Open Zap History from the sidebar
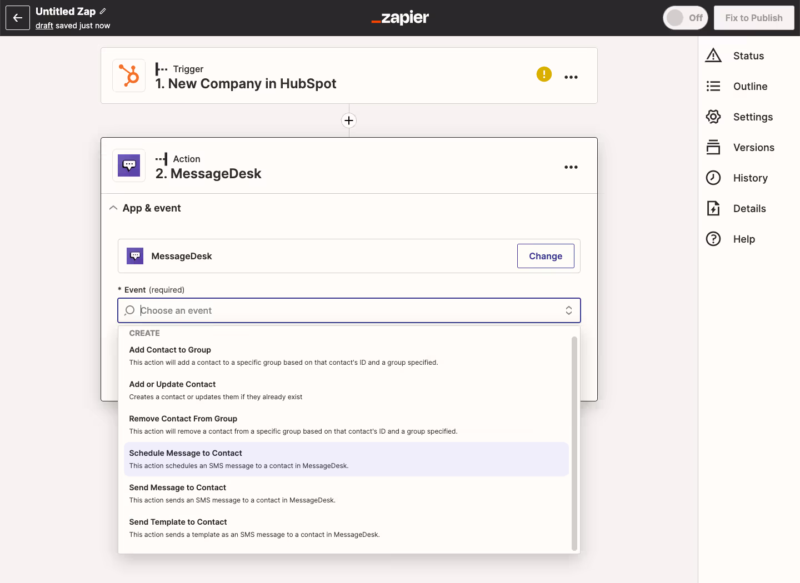800x583 pixels. click(x=713, y=178)
